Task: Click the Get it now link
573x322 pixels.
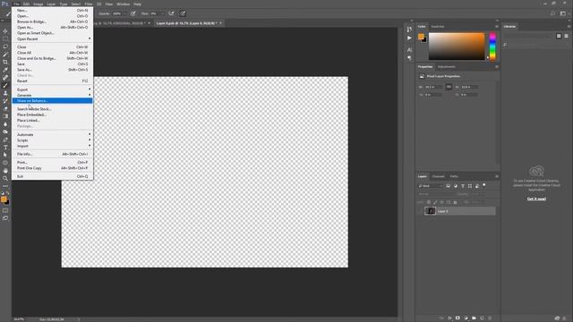Action: pyautogui.click(x=536, y=199)
